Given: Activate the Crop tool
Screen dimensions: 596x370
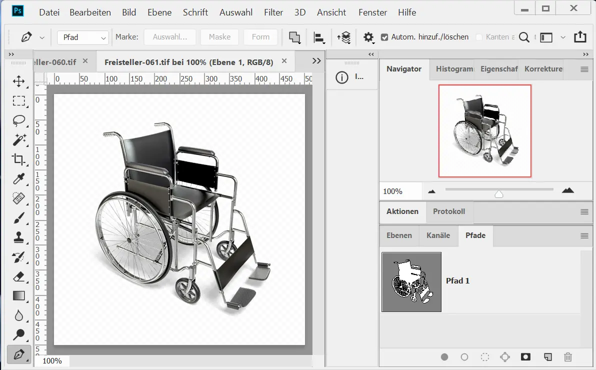Looking at the screenshot, I should (x=19, y=159).
